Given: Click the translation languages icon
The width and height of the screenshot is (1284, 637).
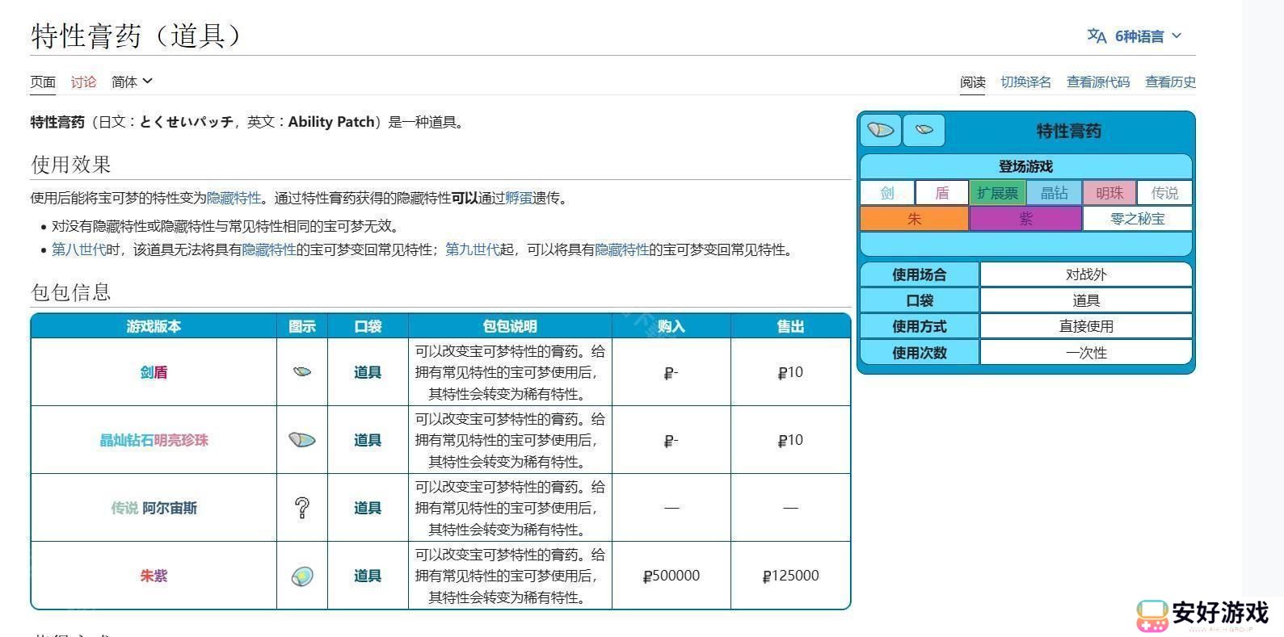Looking at the screenshot, I should coord(1096,36).
